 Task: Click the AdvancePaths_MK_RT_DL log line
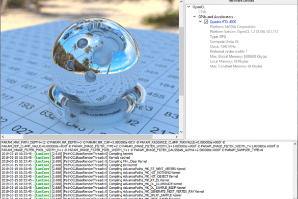pos(85,180)
